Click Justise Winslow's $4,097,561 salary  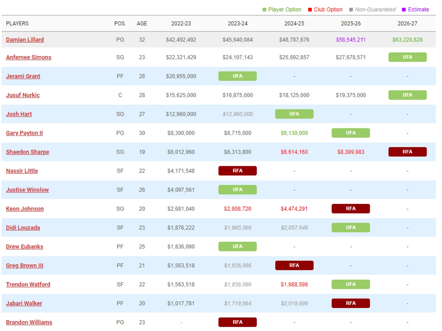(181, 190)
